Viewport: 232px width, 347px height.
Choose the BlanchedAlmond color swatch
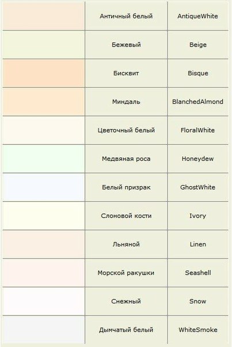[x=44, y=102]
